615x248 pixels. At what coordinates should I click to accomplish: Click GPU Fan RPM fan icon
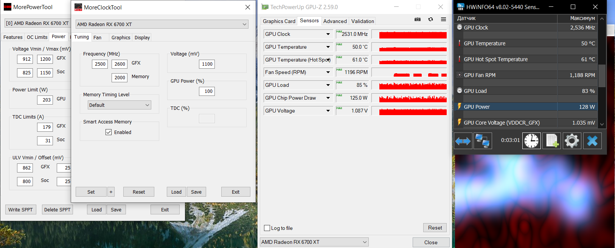click(460, 75)
